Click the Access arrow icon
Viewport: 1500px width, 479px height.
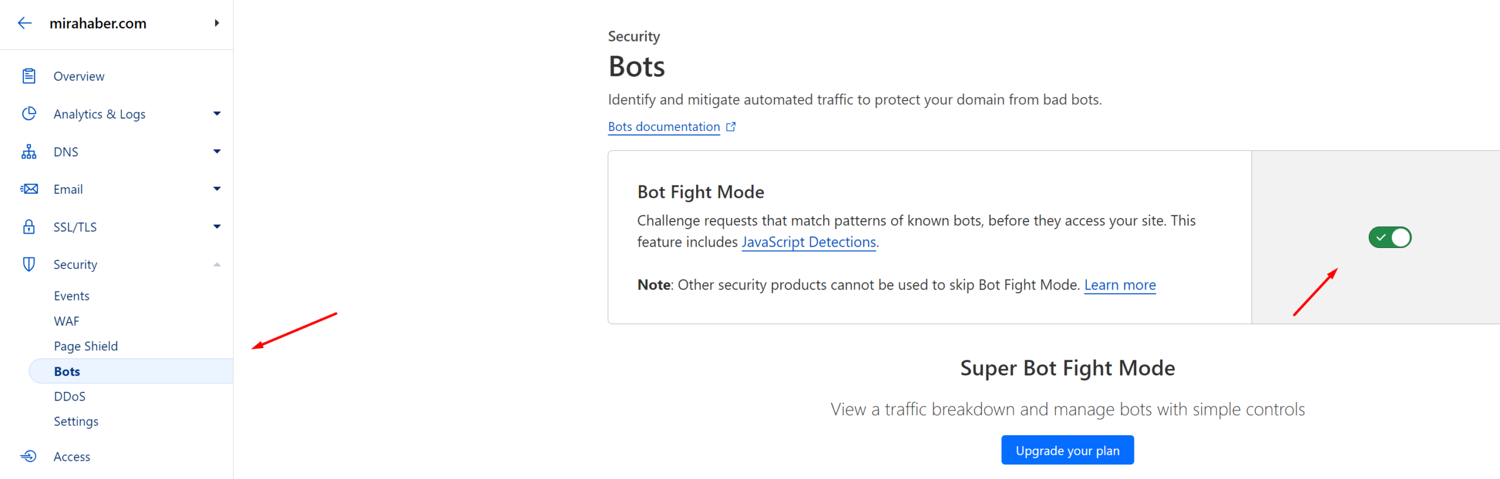[29, 456]
